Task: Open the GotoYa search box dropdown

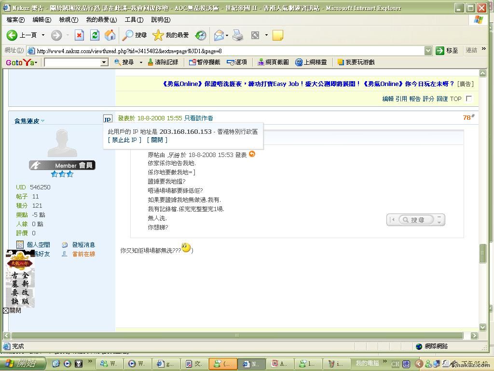Action: [104, 62]
